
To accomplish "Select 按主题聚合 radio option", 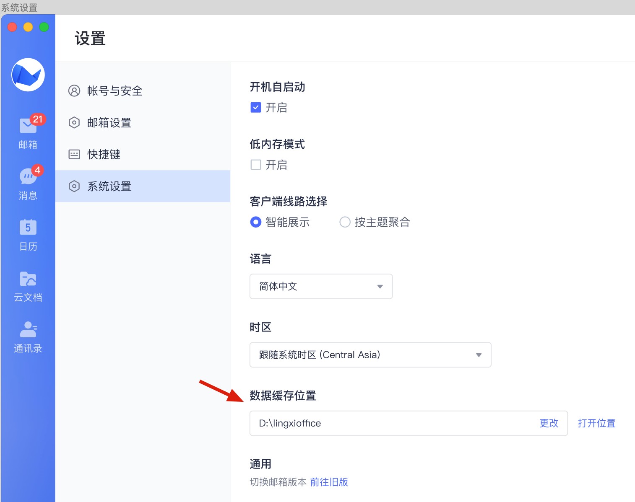I will [345, 222].
